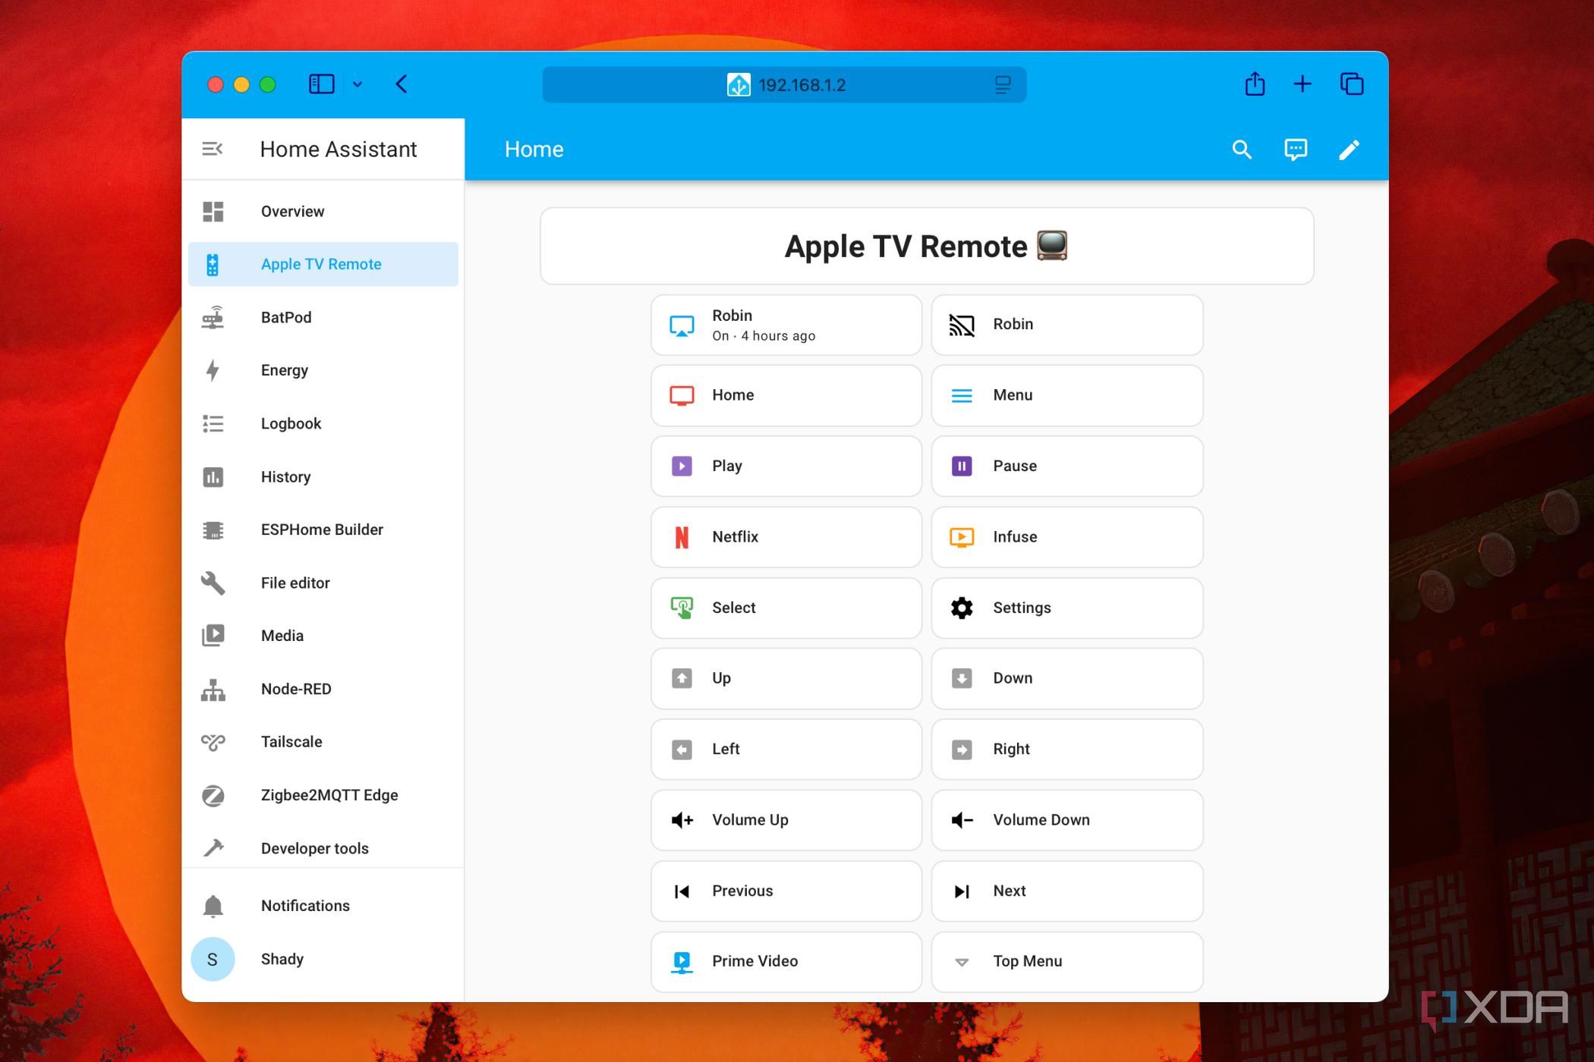Open Node-RED from sidebar
This screenshot has width=1594, height=1062.
pos(323,689)
